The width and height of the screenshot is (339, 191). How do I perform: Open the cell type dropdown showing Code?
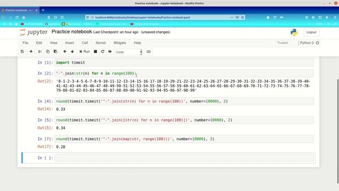128,52
